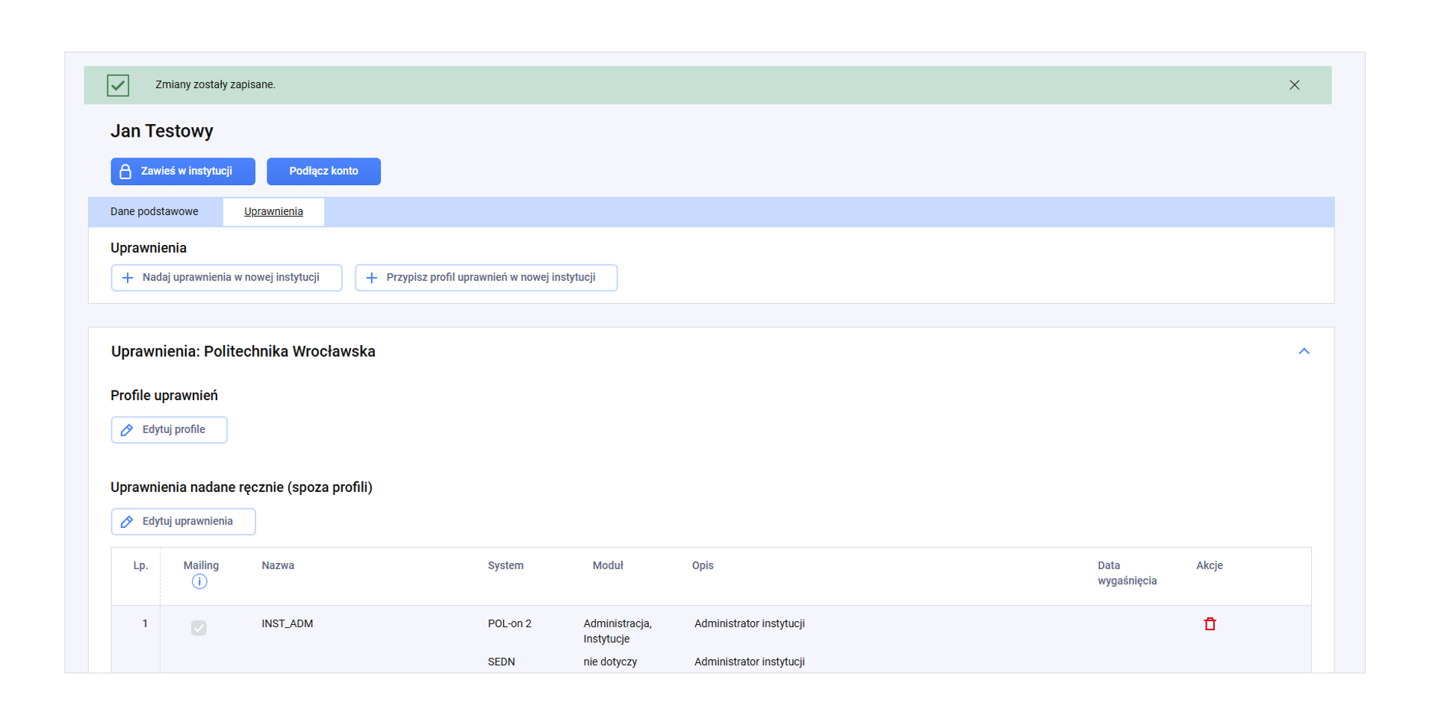Viewport: 1433px width, 722px height.
Task: Click the 'Nazwa' column header
Action: [x=278, y=566]
